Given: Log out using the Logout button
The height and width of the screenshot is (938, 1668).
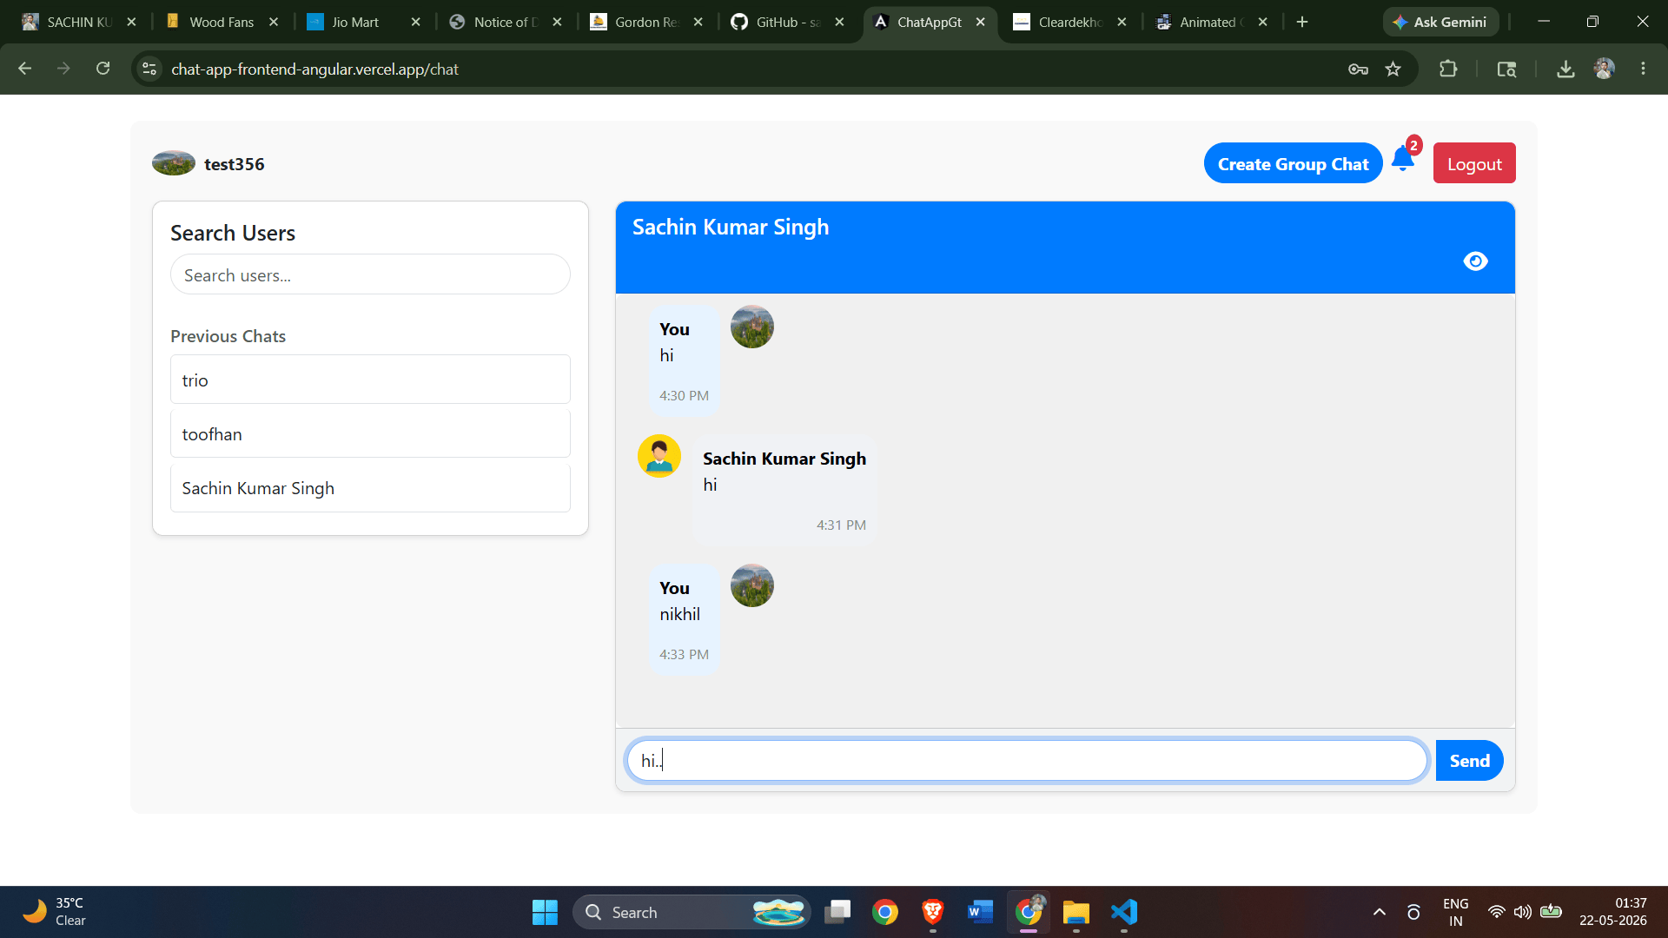Looking at the screenshot, I should 1474,163.
